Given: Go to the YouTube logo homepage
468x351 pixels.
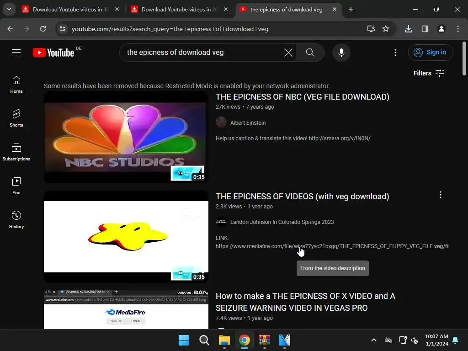Looking at the screenshot, I should 53,53.
